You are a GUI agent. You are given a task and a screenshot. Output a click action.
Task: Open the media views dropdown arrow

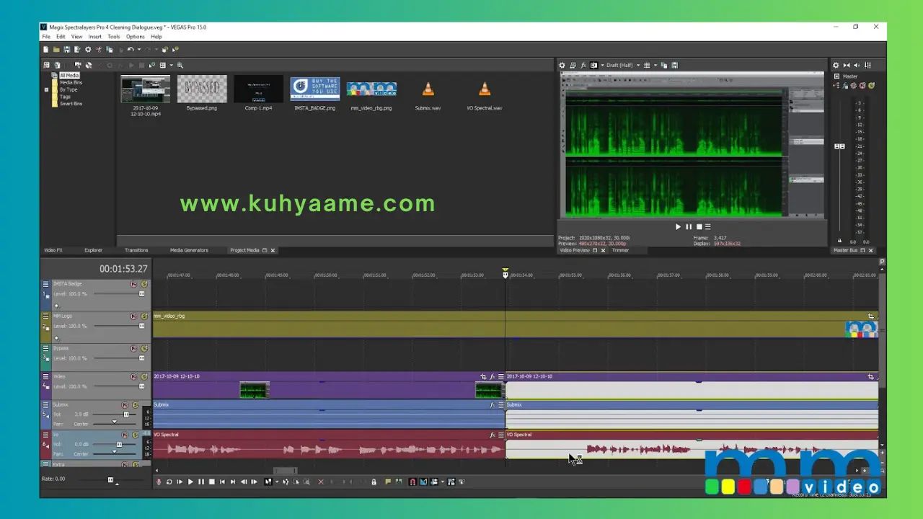(171, 65)
